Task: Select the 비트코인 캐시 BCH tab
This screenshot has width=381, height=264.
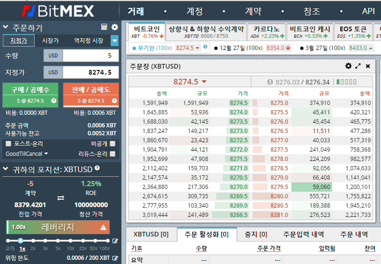Action: [310, 32]
